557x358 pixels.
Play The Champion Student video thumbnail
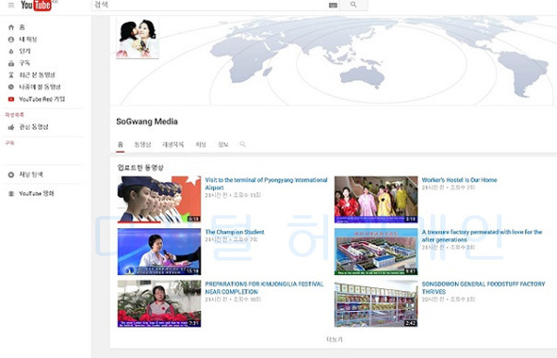click(159, 251)
